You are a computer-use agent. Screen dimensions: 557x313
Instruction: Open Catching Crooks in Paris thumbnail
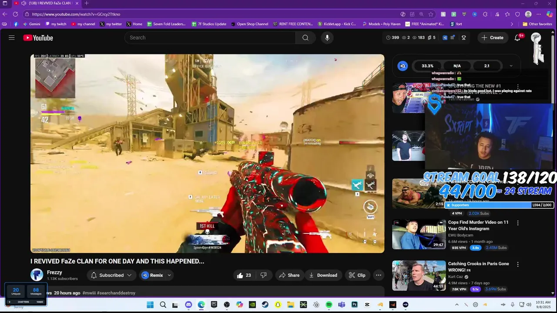pos(419,276)
